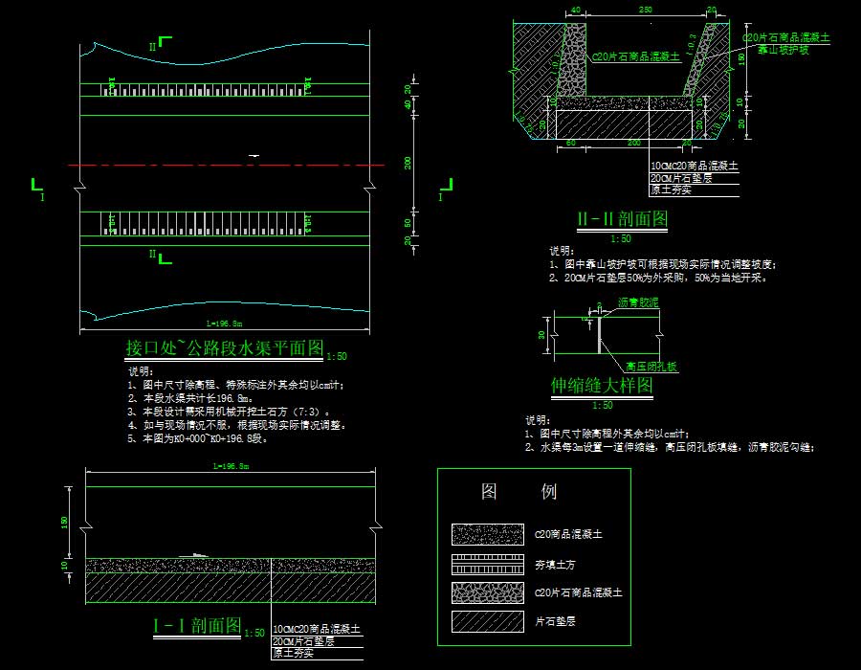The width and height of the screenshot is (861, 670).
Task: Select the II-II剖面图 title text
Action: tap(622, 219)
